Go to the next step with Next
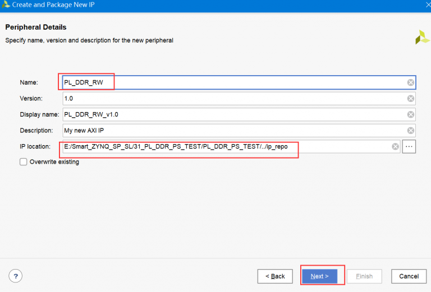Screen dimensions: 431x292 [319, 276]
